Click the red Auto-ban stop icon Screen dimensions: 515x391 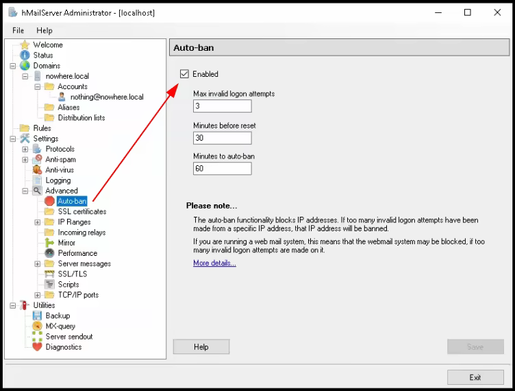tap(49, 201)
